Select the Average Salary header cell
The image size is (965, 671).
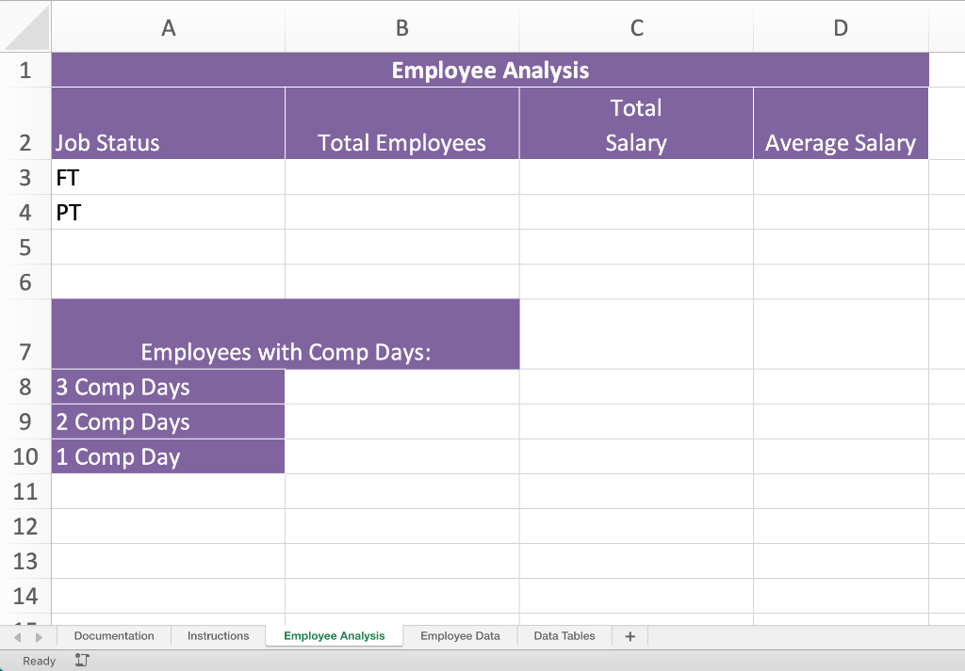click(x=840, y=123)
